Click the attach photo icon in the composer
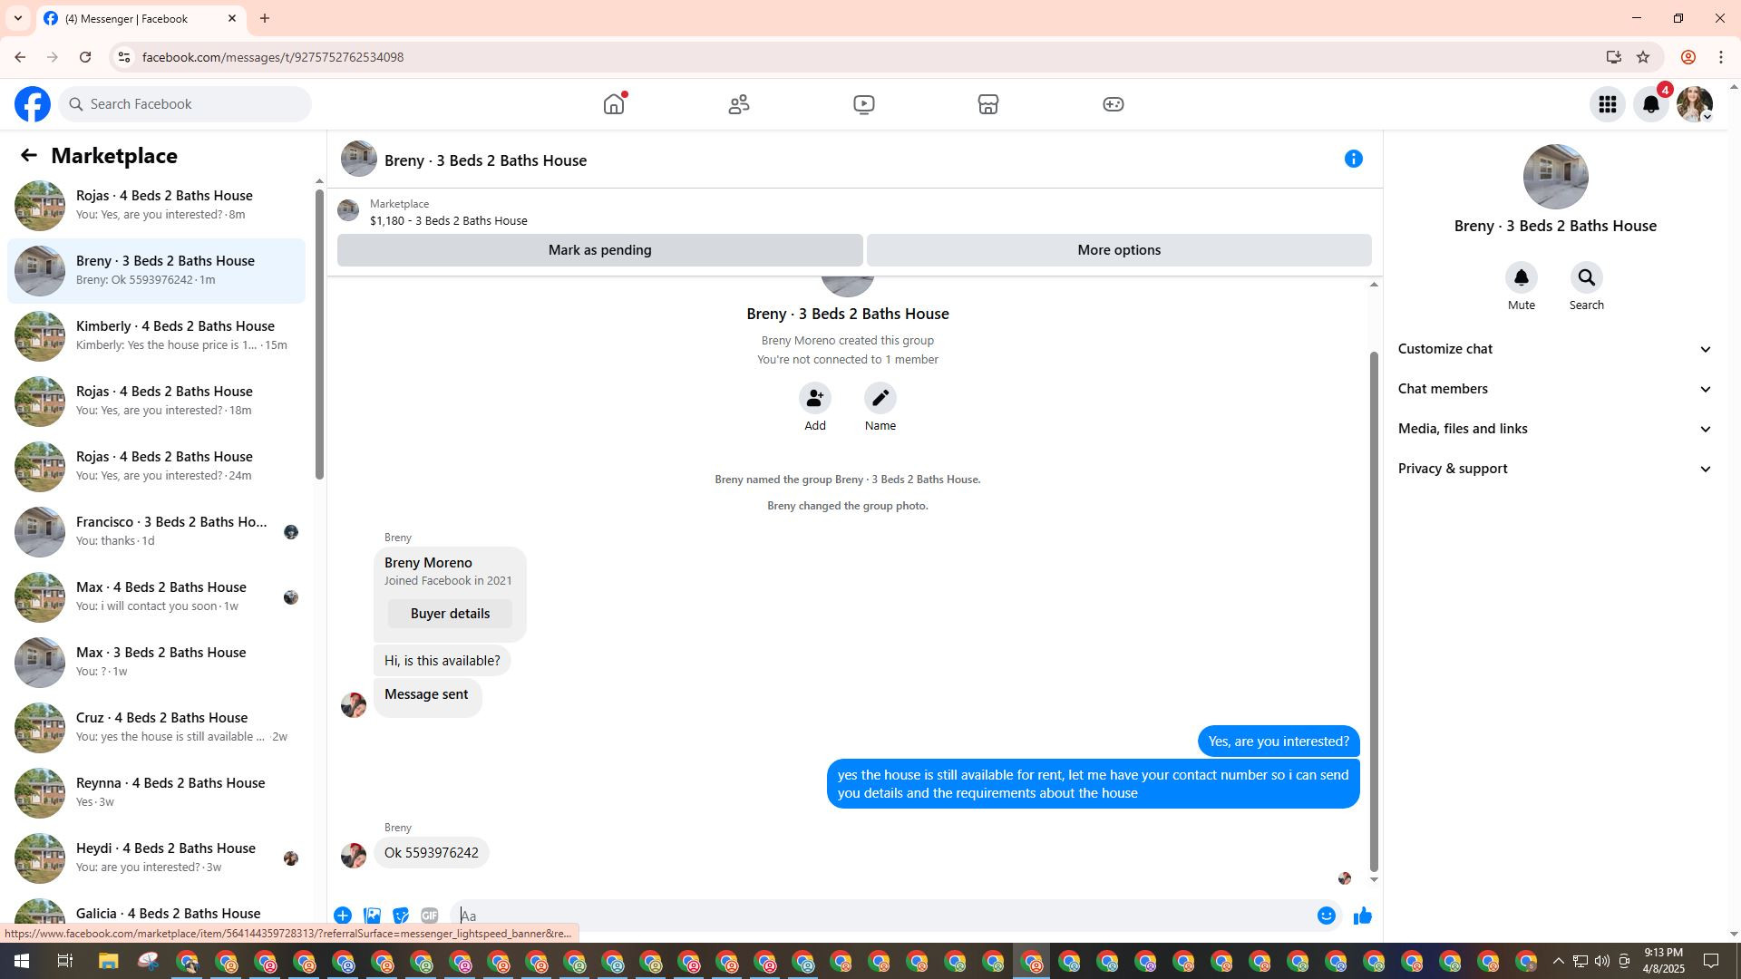The image size is (1741, 979). (x=372, y=916)
